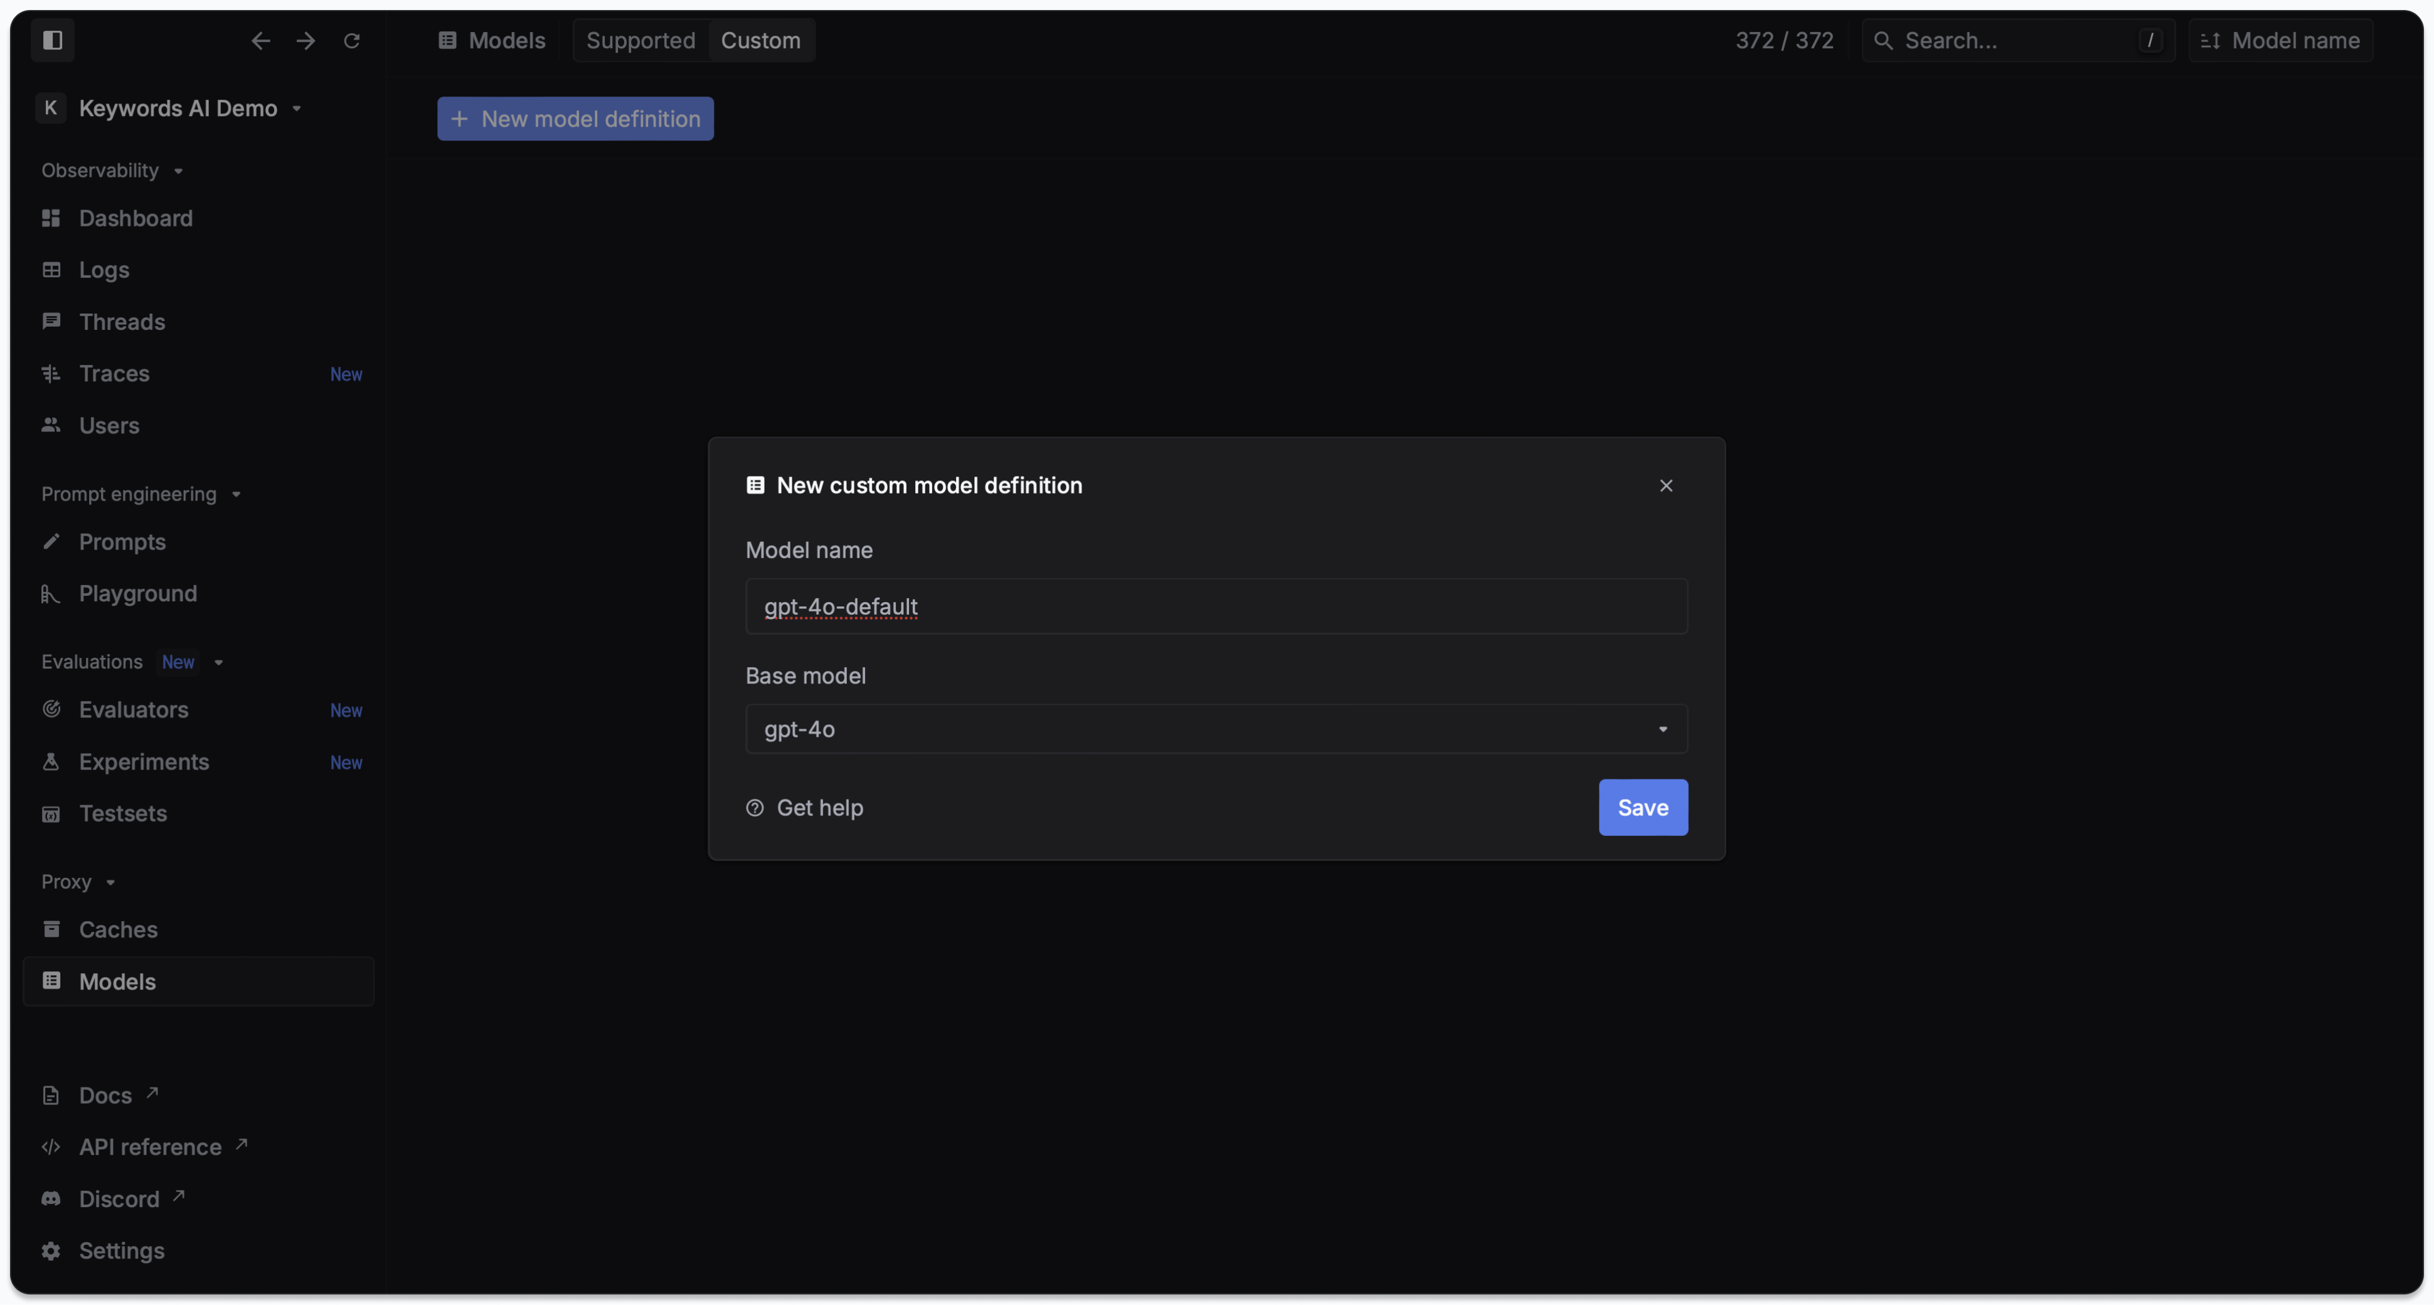Open the Dashboard page
2434x1305 pixels.
[198, 218]
